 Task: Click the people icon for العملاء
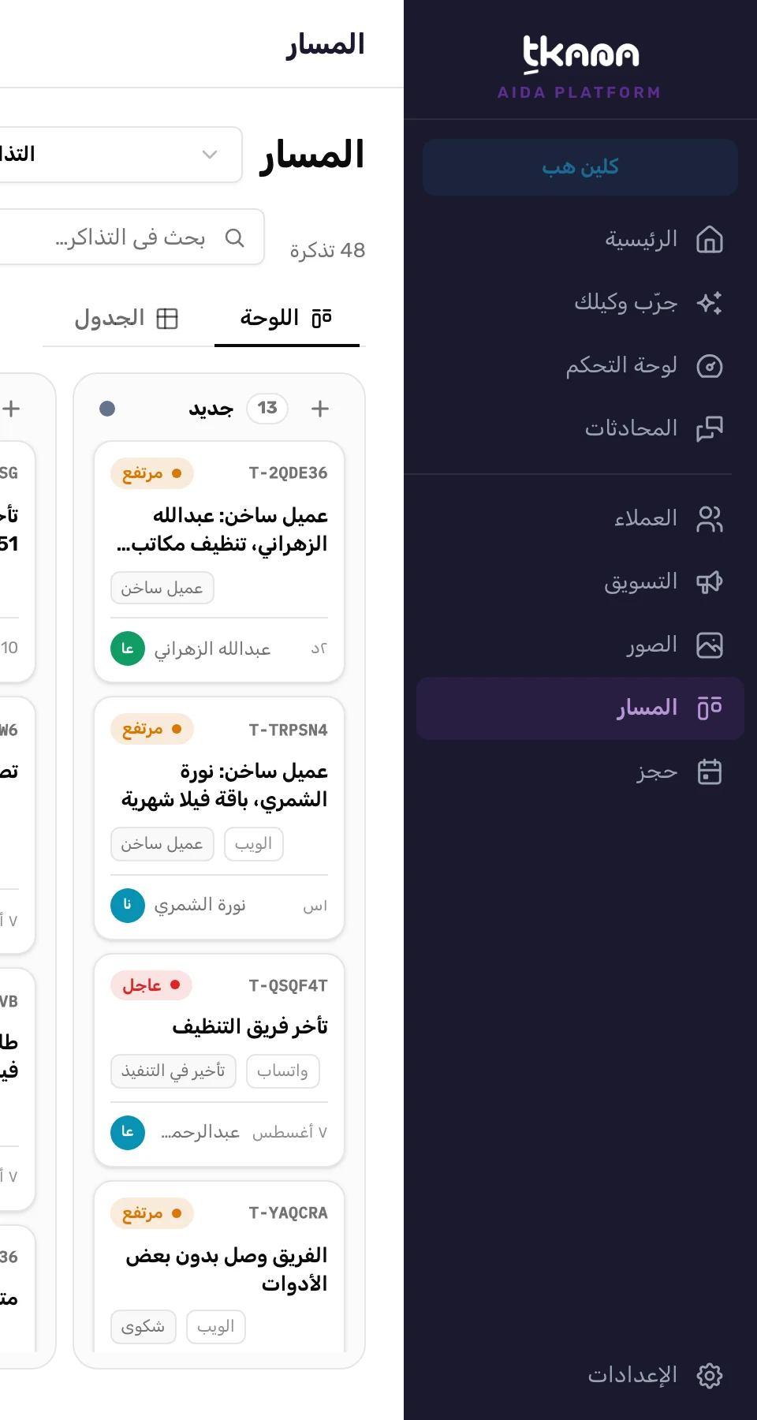pyautogui.click(x=710, y=518)
